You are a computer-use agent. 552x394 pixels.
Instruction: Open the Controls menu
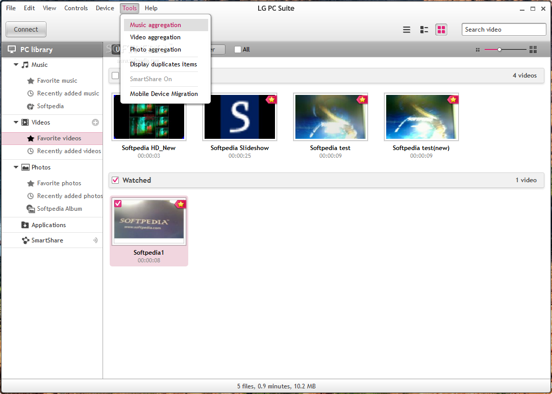pyautogui.click(x=76, y=8)
